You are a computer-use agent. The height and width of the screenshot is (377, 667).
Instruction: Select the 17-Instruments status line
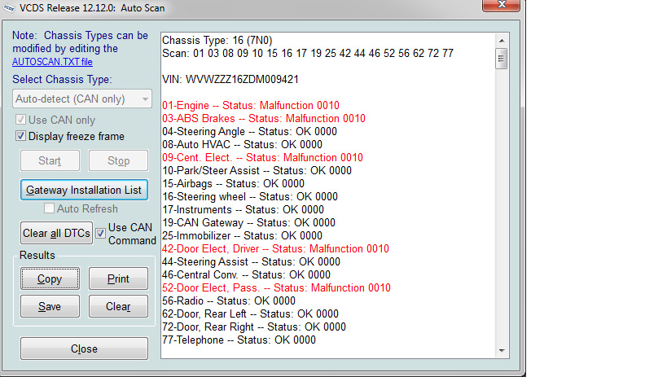[243, 210]
